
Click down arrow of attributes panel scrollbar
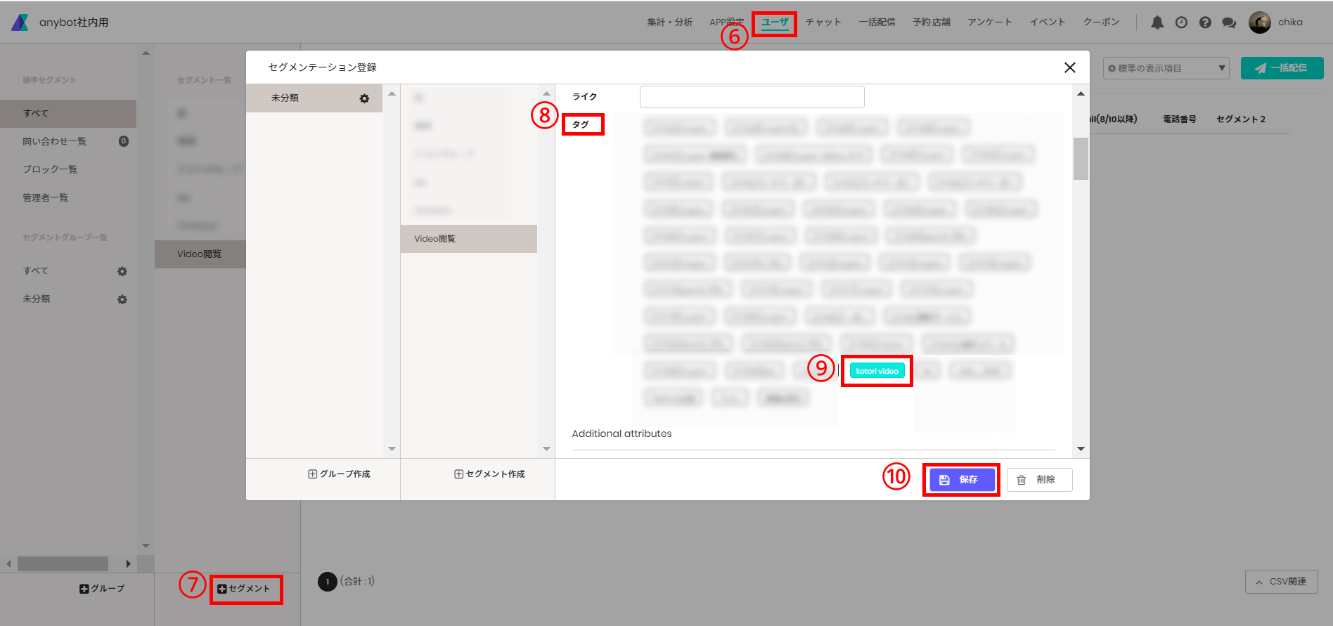1081,449
